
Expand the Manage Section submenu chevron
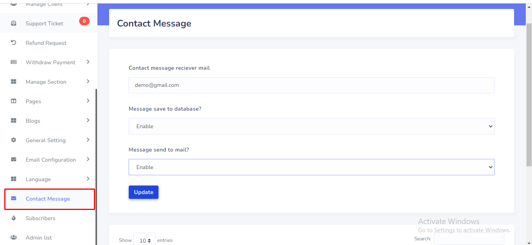coord(88,81)
